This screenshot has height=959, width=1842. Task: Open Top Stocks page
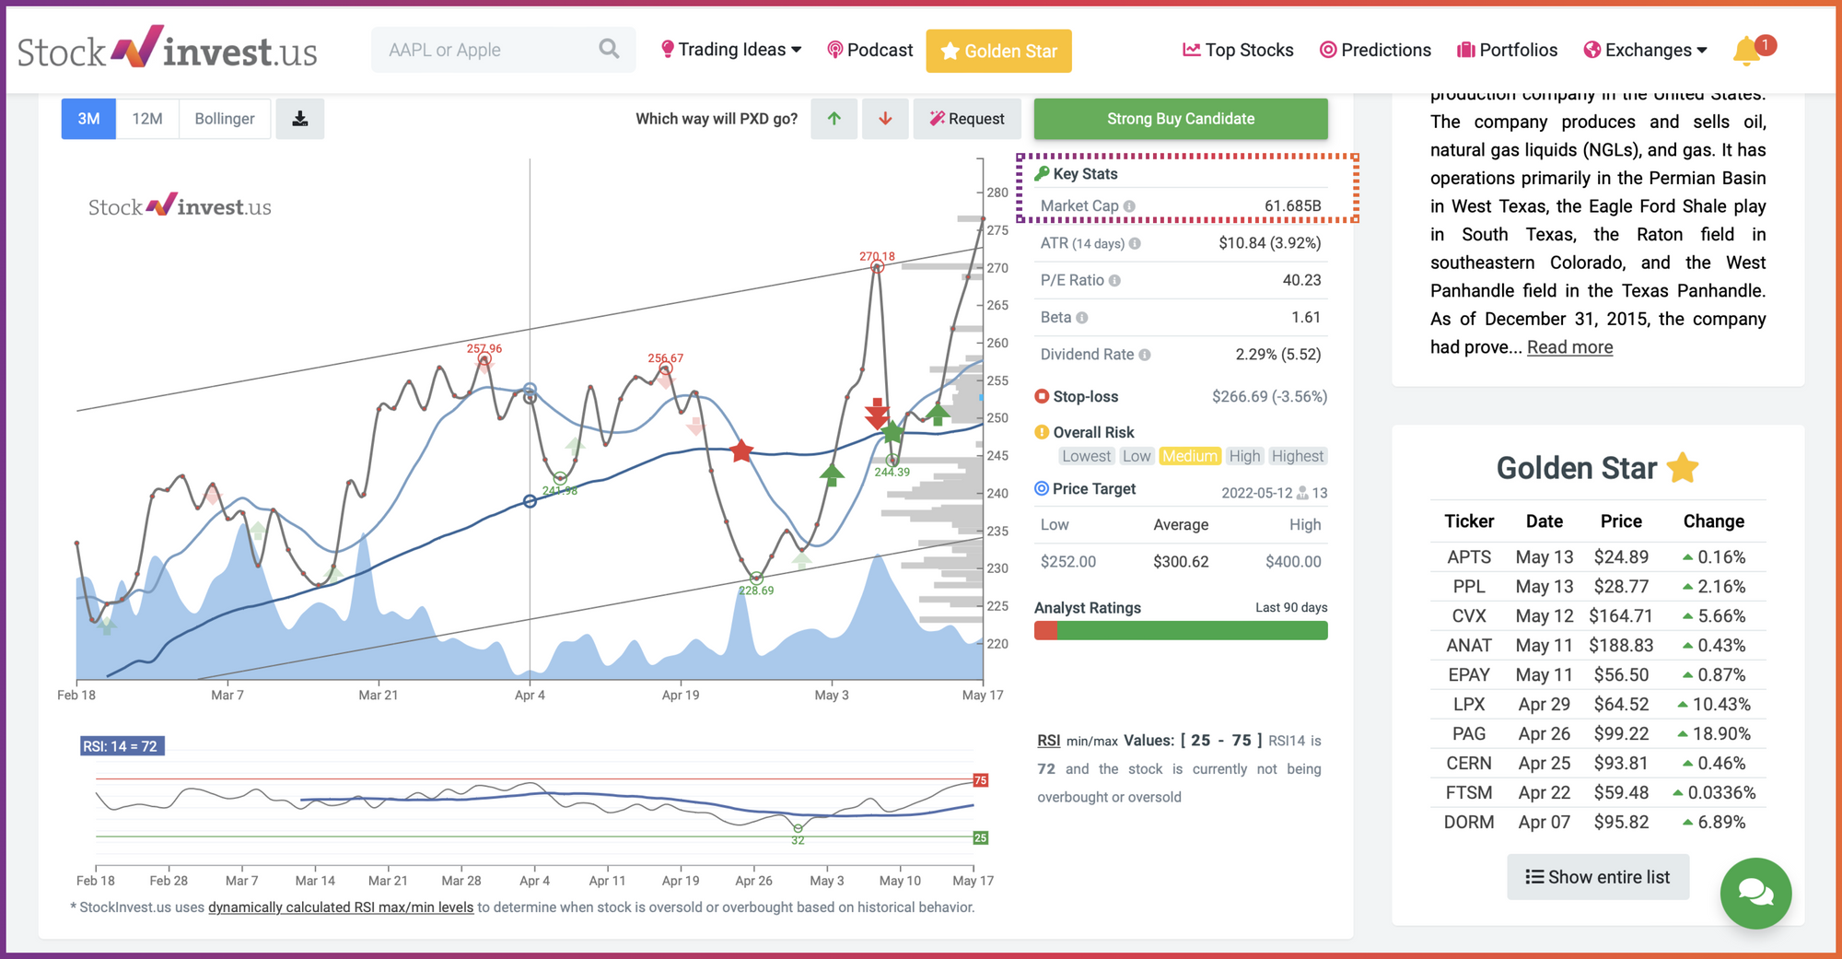(x=1238, y=50)
